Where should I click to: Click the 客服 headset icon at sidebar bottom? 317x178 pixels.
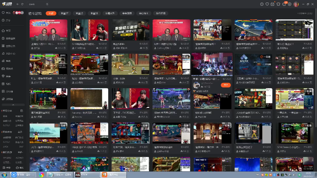click(19, 168)
